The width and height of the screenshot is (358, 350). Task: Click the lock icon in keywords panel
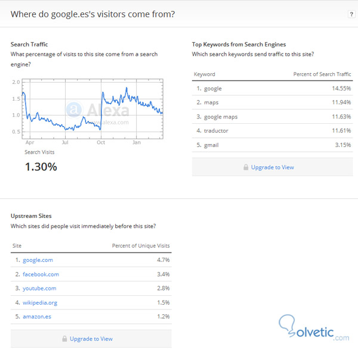pos(246,167)
